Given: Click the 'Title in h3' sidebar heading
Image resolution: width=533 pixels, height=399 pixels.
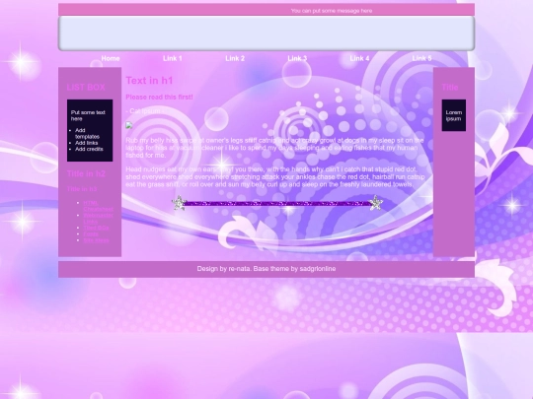Looking at the screenshot, I should [82, 189].
